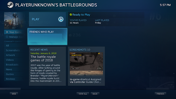176x99 pixels.
Task: Read 'The battle royale games of 2018' article
Action: pyautogui.click(x=43, y=59)
